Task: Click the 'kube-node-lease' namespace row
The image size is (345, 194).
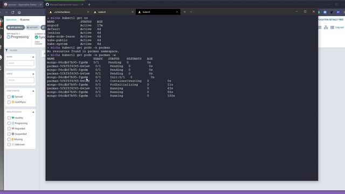Action: [74, 37]
